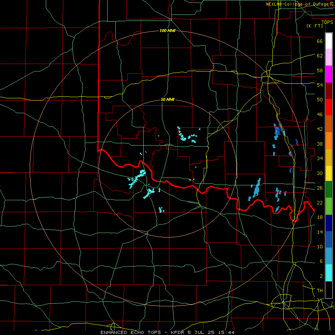
Task: Click the TH legend scale label
Action: tap(320, 291)
